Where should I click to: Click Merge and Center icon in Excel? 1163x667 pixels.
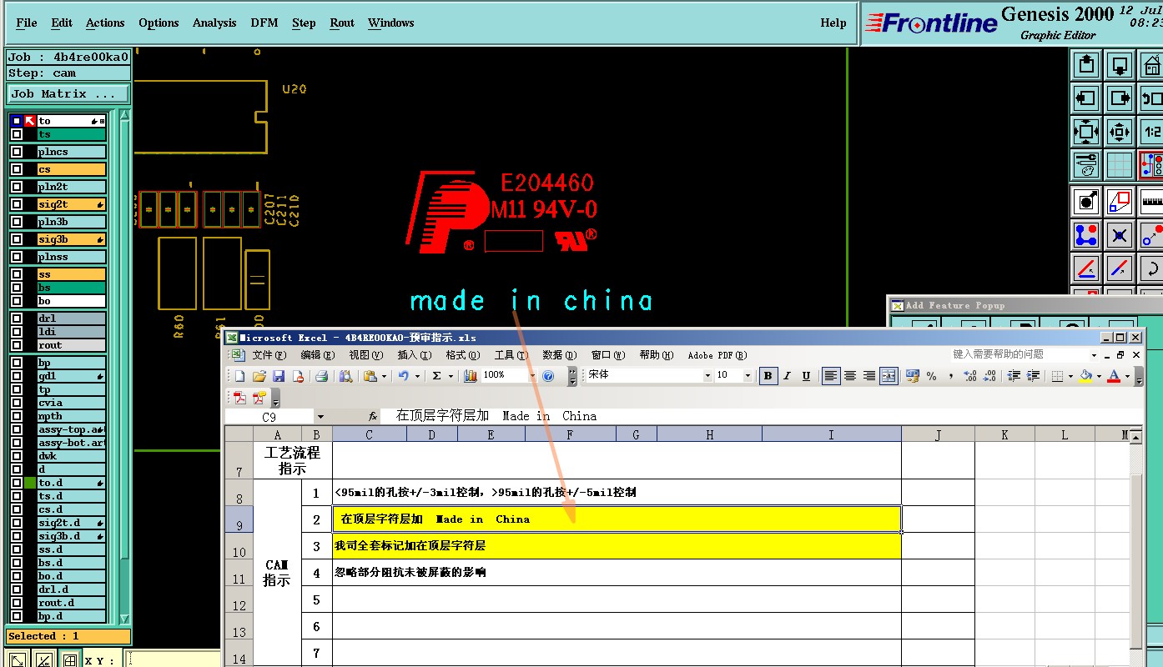[x=889, y=376]
